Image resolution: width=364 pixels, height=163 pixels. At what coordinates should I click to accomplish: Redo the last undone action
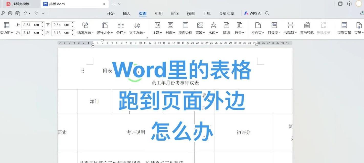(x=36, y=13)
